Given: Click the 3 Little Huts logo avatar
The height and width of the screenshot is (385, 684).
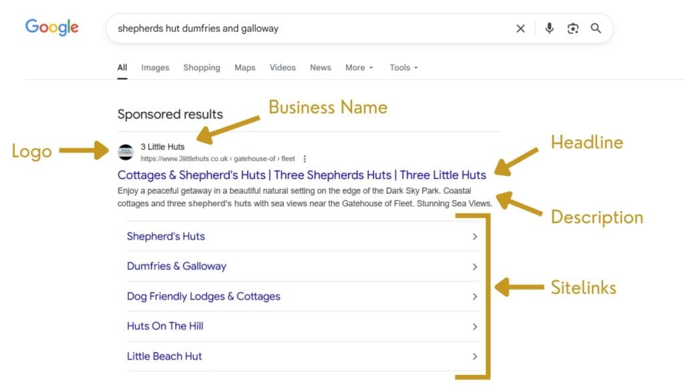Looking at the screenshot, I should (x=125, y=152).
